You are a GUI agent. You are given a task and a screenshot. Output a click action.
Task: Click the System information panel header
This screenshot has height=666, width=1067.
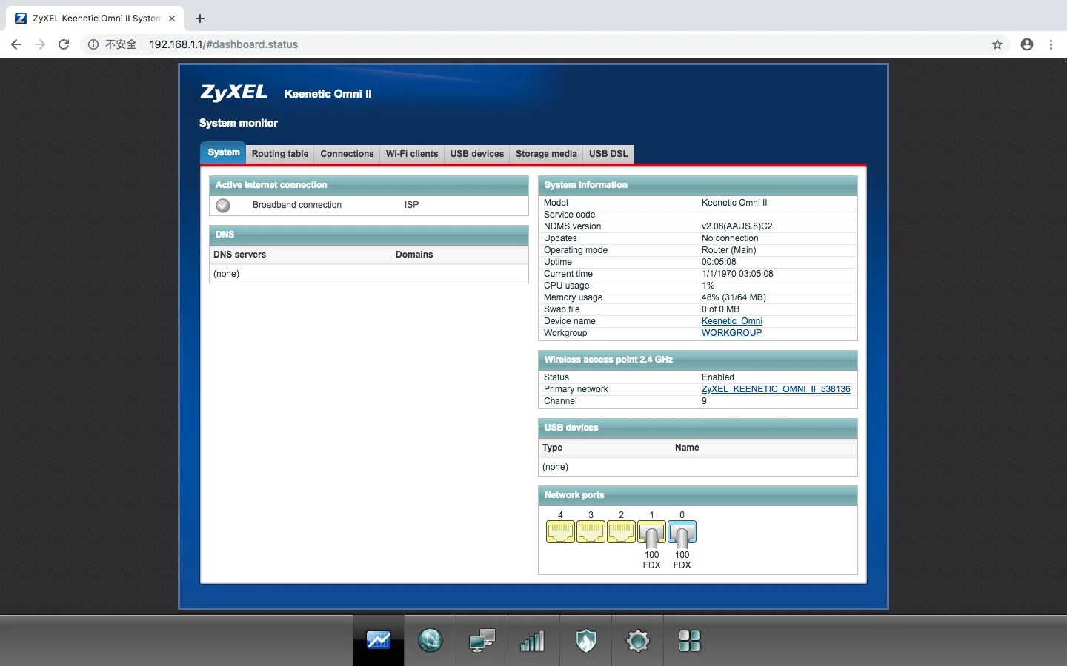pos(698,185)
